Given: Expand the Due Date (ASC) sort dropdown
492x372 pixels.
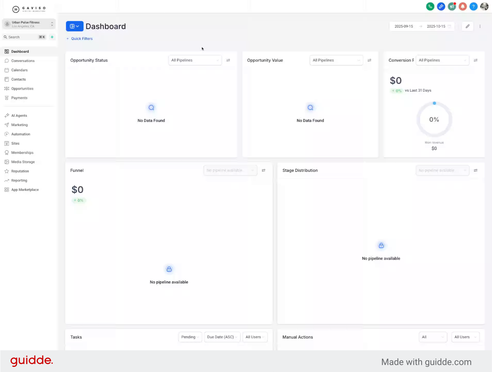Looking at the screenshot, I should click(222, 337).
